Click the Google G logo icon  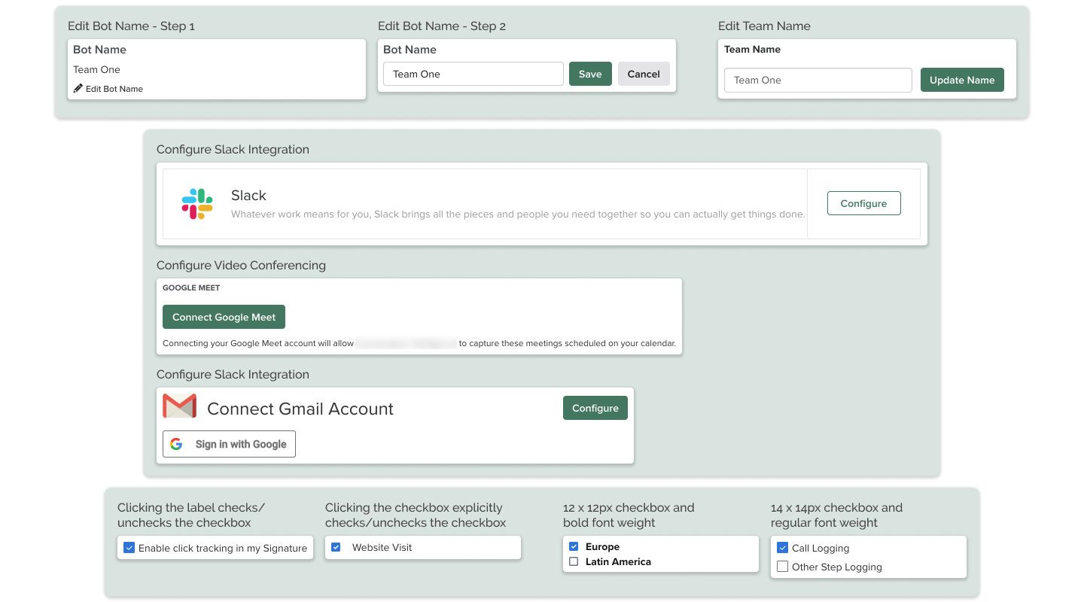[x=176, y=444]
